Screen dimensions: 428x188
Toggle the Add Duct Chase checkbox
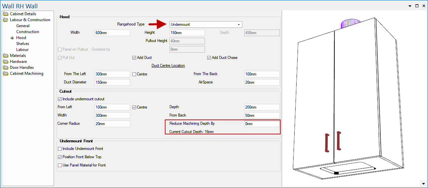209,58
